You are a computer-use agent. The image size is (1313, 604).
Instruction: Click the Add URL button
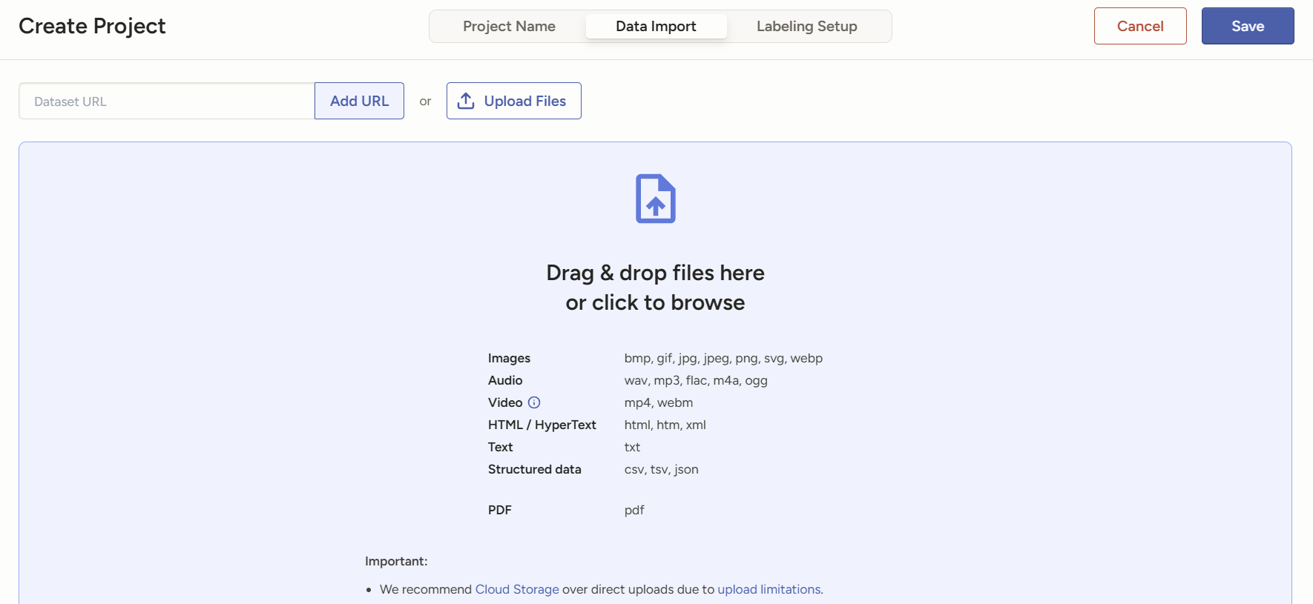tap(359, 101)
